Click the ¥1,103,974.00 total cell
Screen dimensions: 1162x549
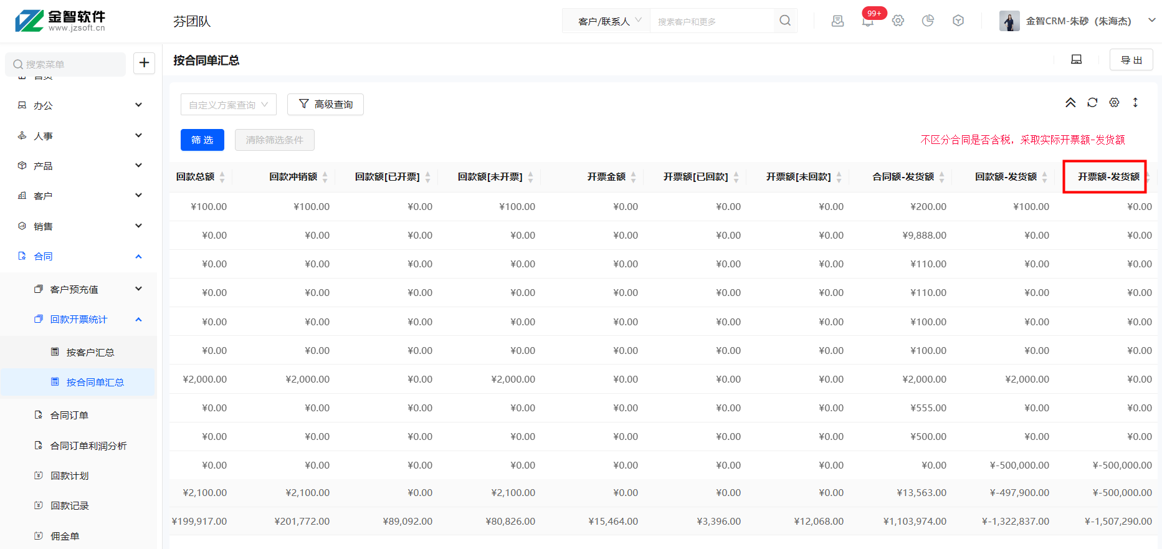click(x=915, y=522)
